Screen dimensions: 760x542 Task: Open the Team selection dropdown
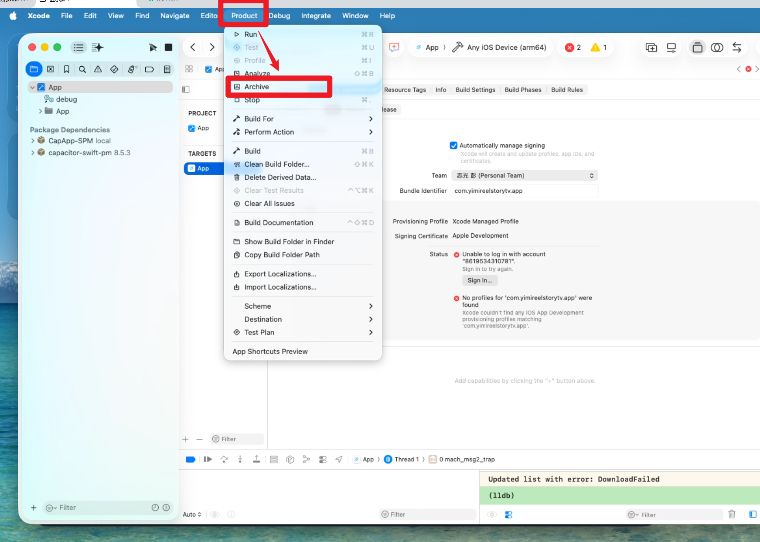tap(525, 175)
